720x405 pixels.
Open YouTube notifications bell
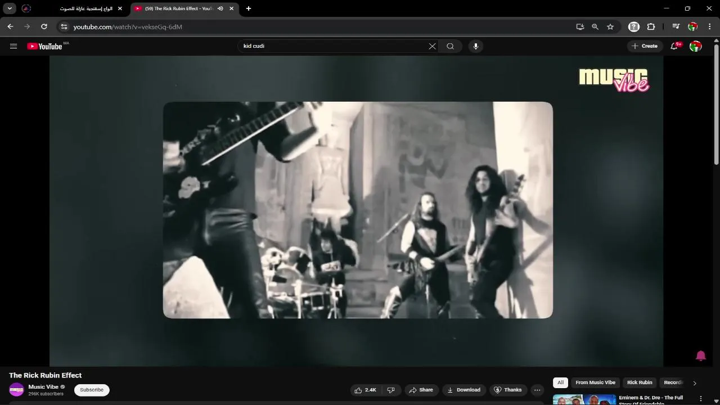[674, 46]
